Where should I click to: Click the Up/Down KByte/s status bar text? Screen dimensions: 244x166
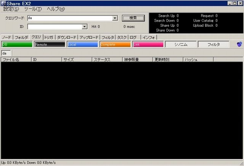[29, 163]
